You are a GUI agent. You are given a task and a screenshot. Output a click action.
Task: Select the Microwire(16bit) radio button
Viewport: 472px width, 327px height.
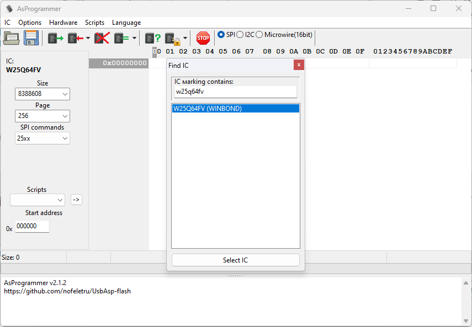259,35
